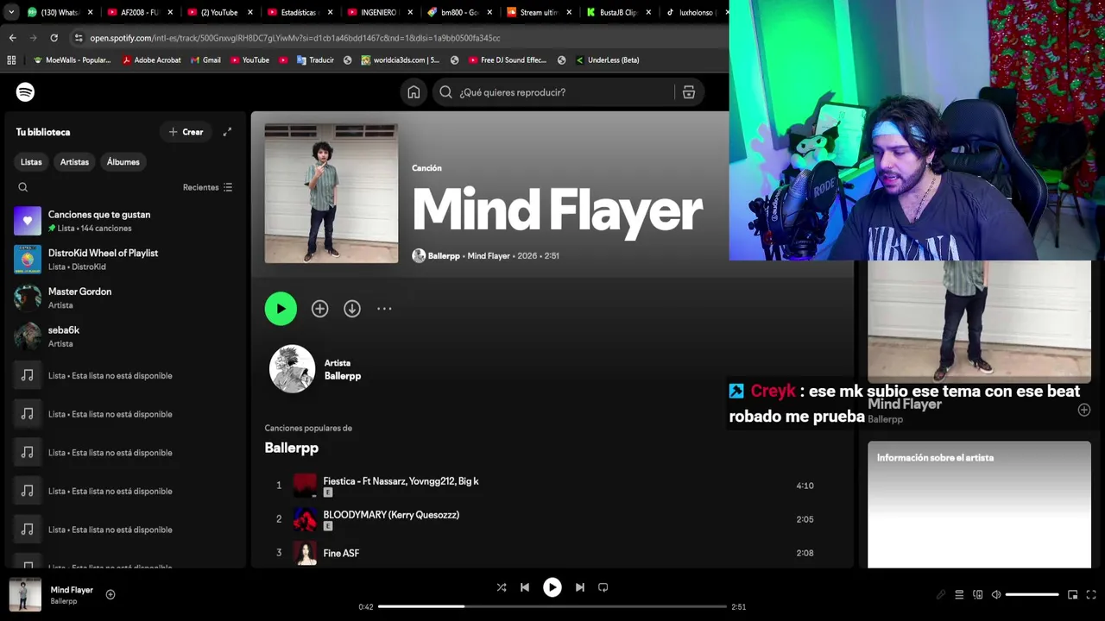Open the Adobe Acrobat bookmark
This screenshot has width=1105, height=621.
click(x=151, y=60)
